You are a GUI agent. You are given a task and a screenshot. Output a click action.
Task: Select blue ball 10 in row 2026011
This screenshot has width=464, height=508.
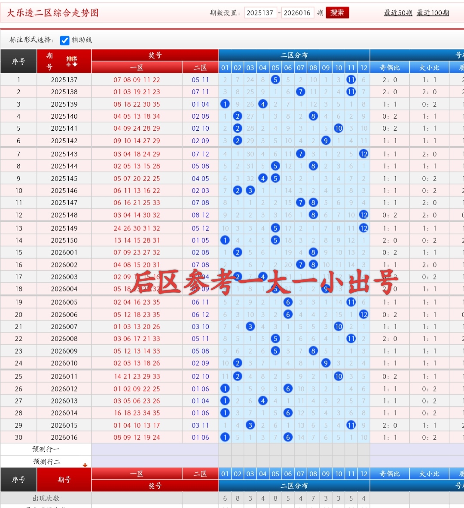coord(339,376)
